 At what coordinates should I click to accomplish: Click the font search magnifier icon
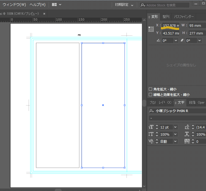tap(152, 111)
